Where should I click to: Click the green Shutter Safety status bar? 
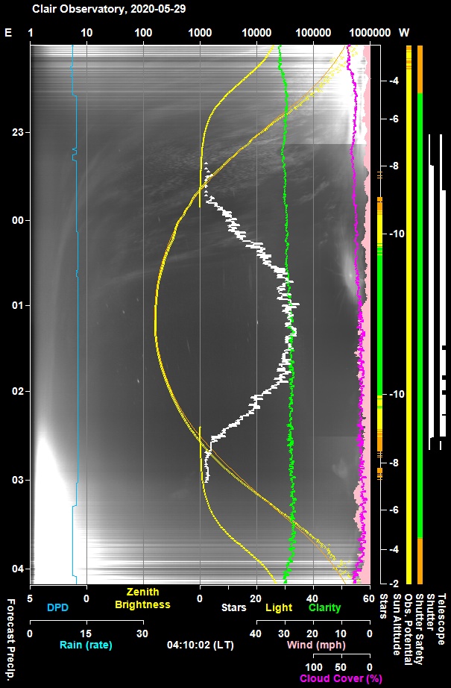(420, 316)
